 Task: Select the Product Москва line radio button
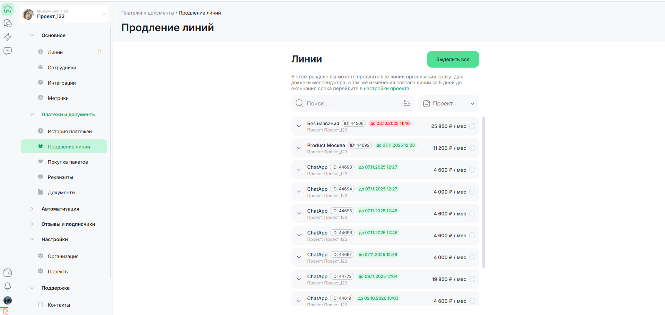click(x=472, y=148)
